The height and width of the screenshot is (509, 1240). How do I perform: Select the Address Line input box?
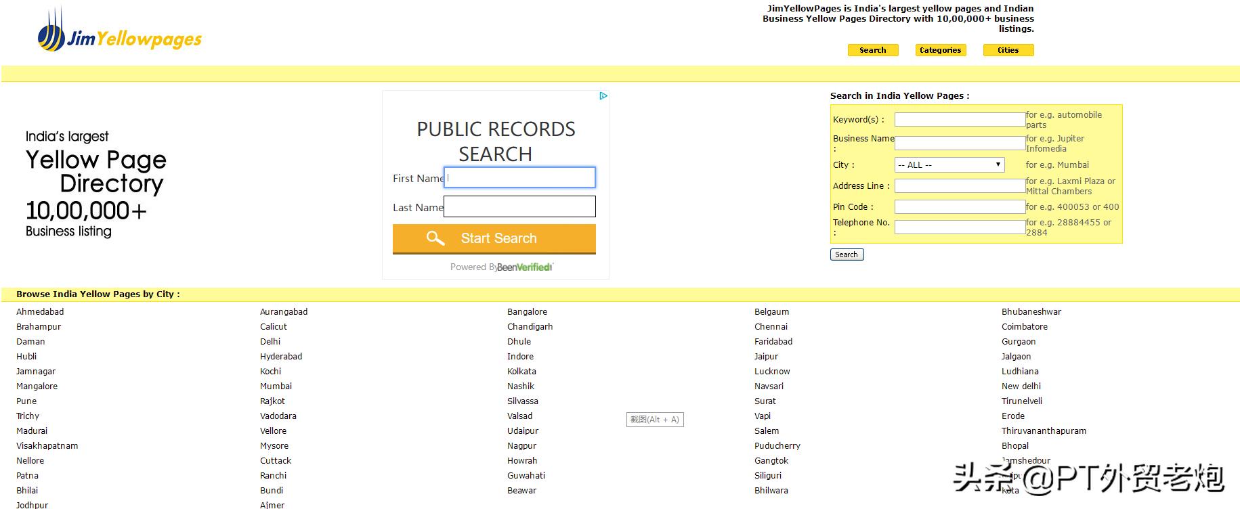pos(959,186)
